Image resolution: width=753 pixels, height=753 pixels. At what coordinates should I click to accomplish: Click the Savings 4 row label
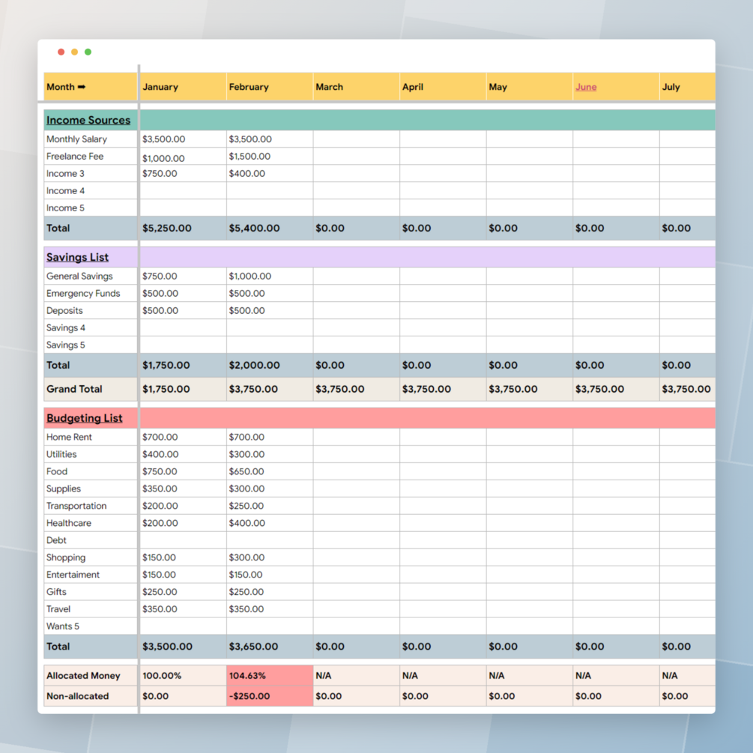click(x=66, y=328)
